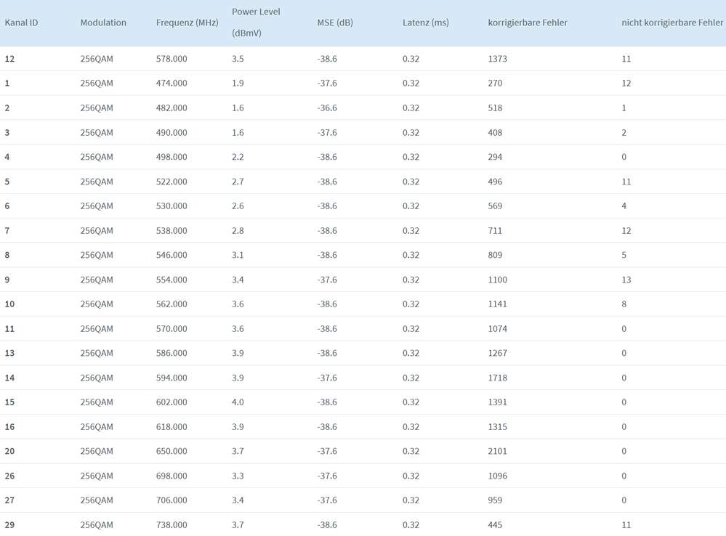Select the uncorrectable errors value 13

(626, 280)
